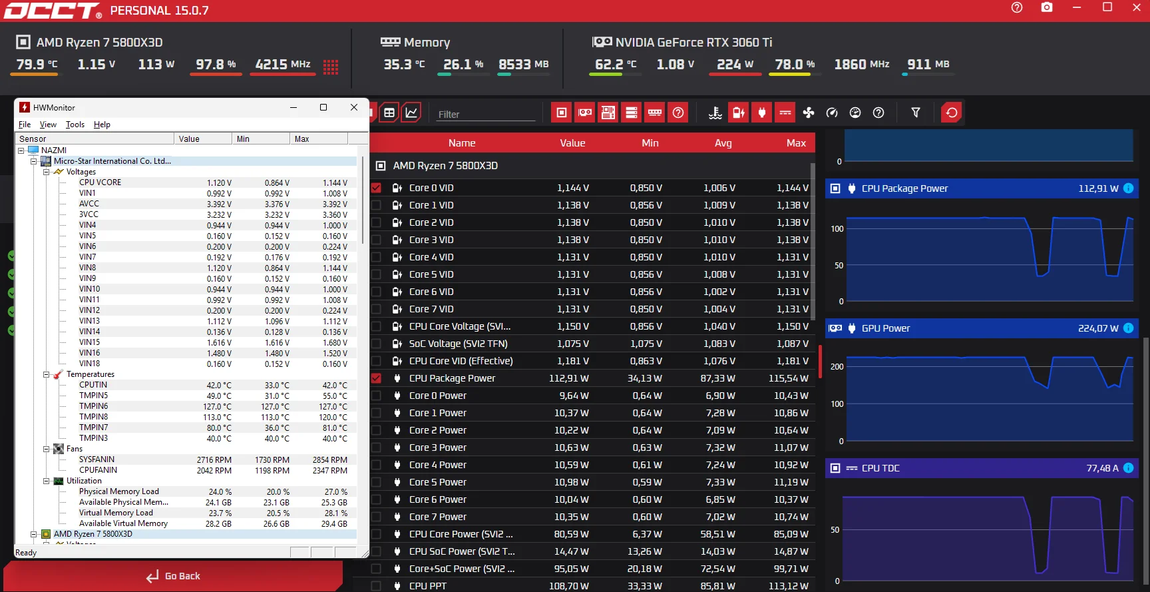
Task: Enable the SoC Voltage (SVI2 TFN) checkbox
Action: tap(377, 344)
